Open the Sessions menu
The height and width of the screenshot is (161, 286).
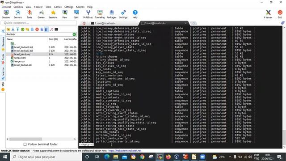[x=18, y=7]
